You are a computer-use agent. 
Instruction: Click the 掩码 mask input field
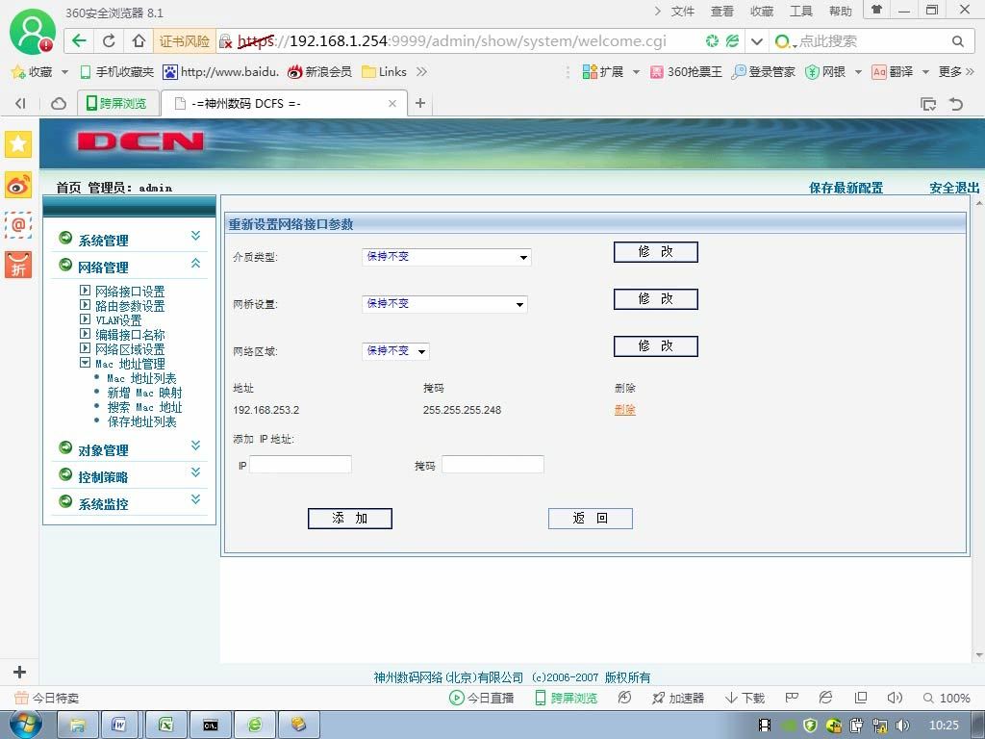(x=492, y=465)
